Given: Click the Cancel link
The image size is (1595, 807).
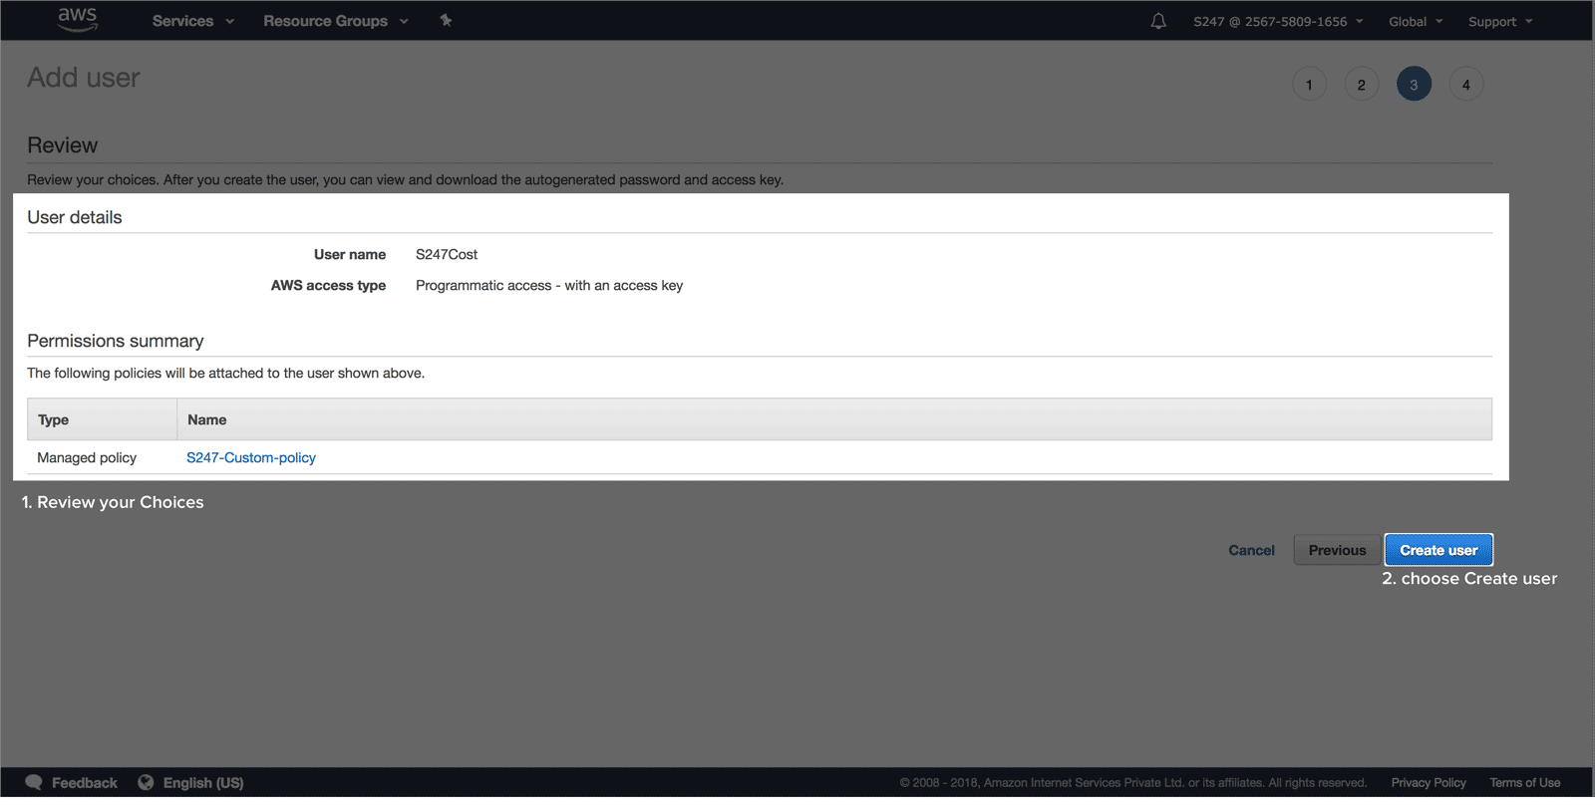Looking at the screenshot, I should coord(1251,550).
